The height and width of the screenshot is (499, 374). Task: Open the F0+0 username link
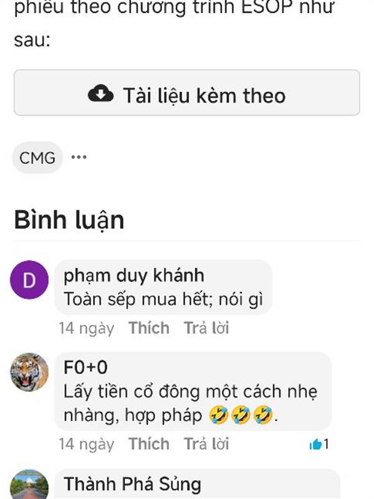pos(85,367)
